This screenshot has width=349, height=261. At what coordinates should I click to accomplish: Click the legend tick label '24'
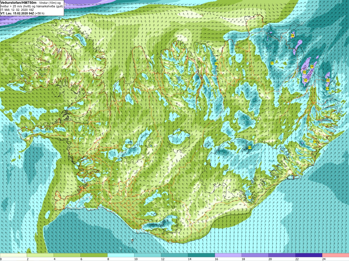coord(324,259)
